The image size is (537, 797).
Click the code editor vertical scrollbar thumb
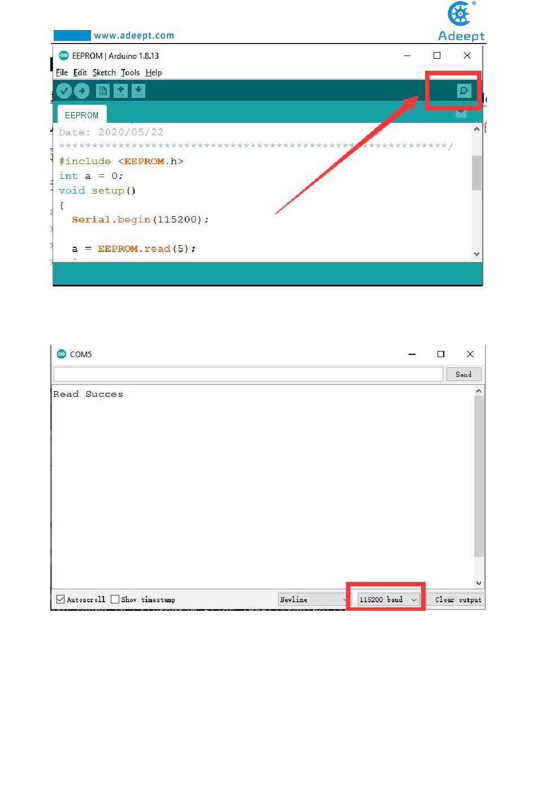[x=477, y=173]
